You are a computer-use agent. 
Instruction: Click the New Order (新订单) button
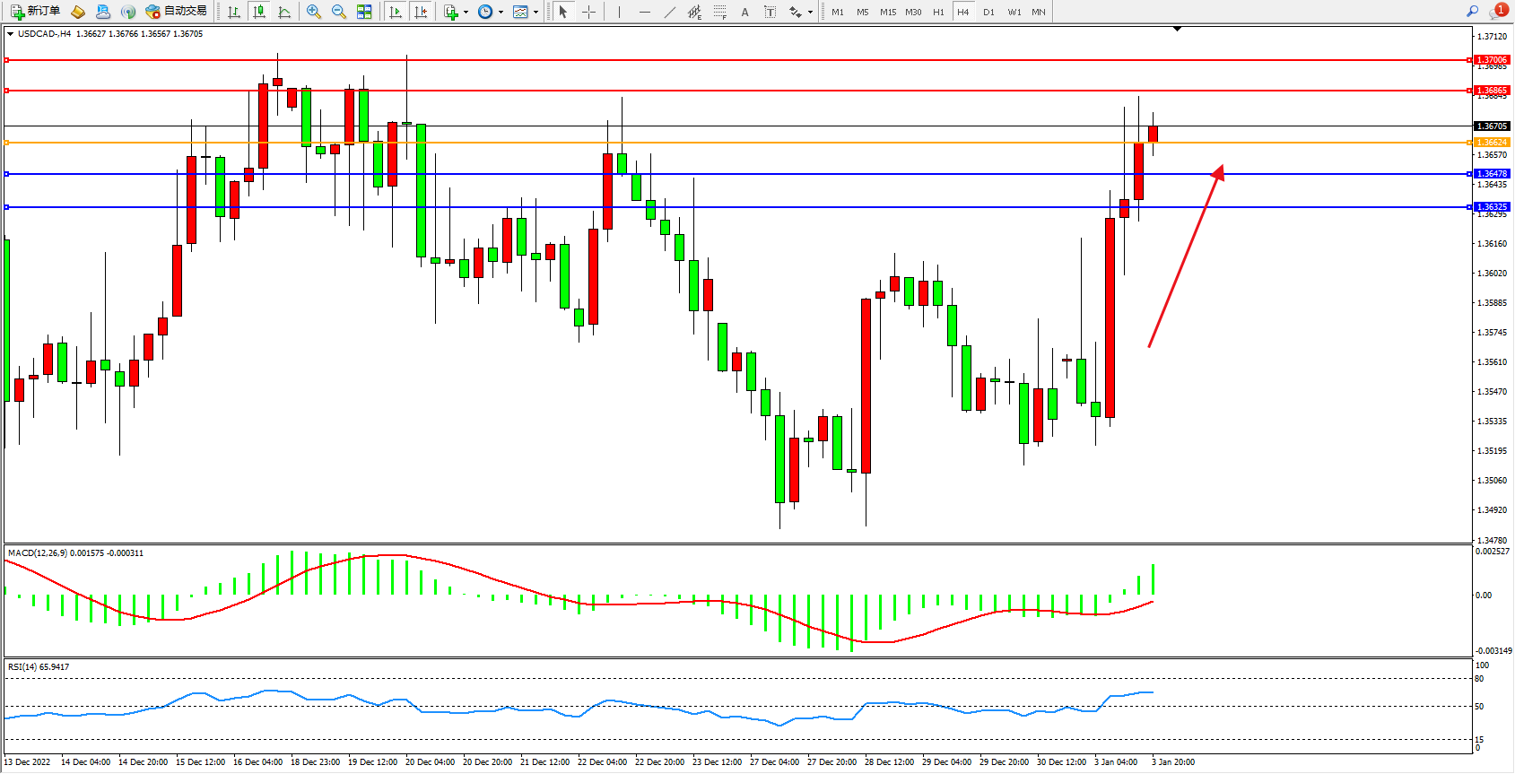point(36,12)
